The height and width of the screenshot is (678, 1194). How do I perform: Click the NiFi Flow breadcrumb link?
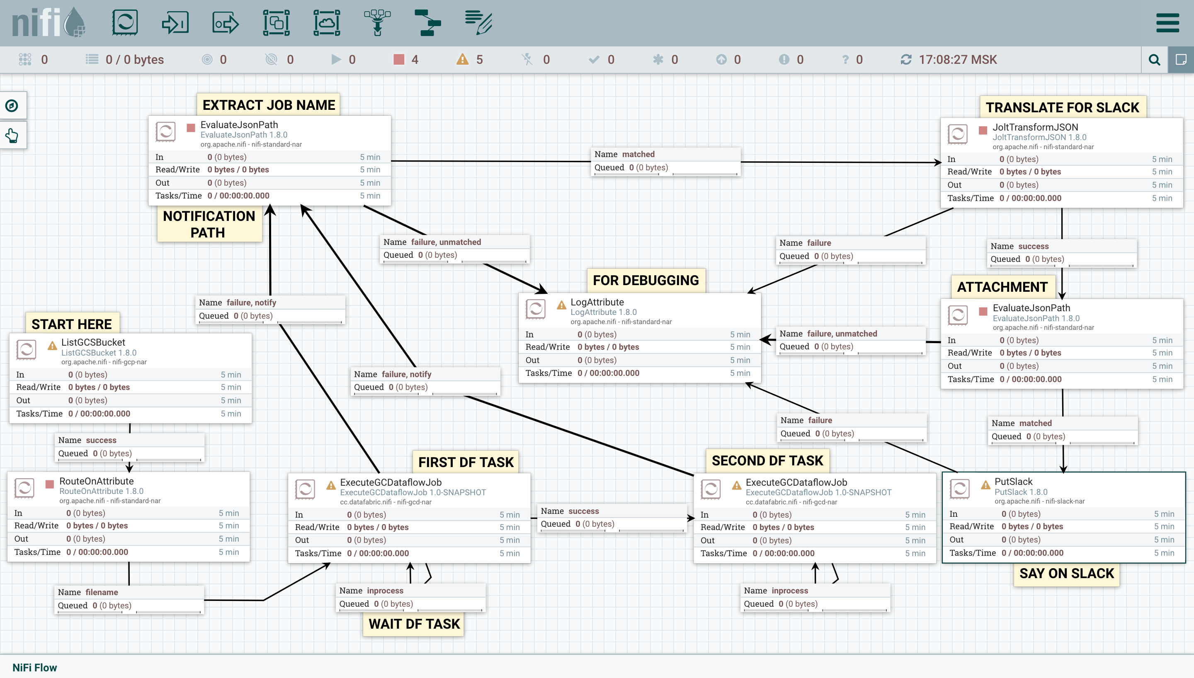tap(34, 667)
